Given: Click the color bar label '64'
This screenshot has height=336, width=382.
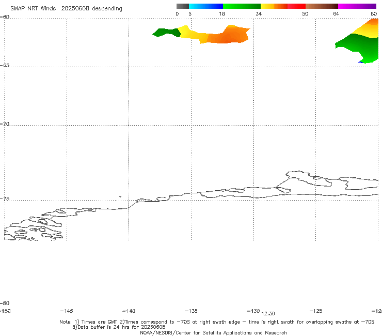Looking at the screenshot, I should coord(336,13).
